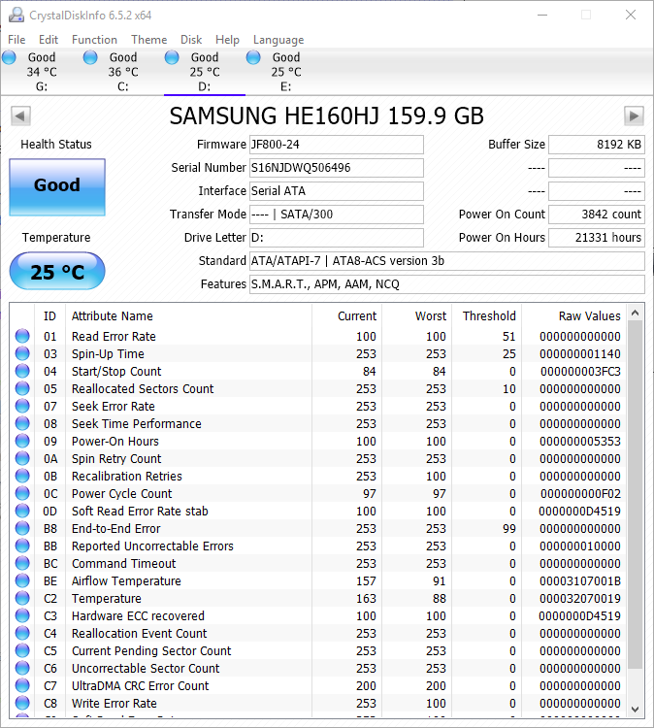Minimize the CrystalDiskInfo window
This screenshot has height=728, width=654.
point(542,15)
